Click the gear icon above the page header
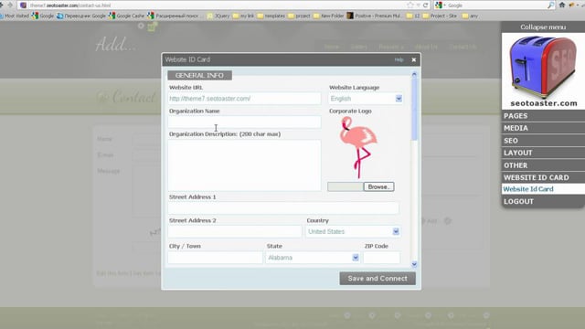Screen dimensions: 585x329 point(141,26)
